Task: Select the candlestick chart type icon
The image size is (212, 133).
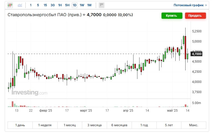Action: tap(10, 5)
